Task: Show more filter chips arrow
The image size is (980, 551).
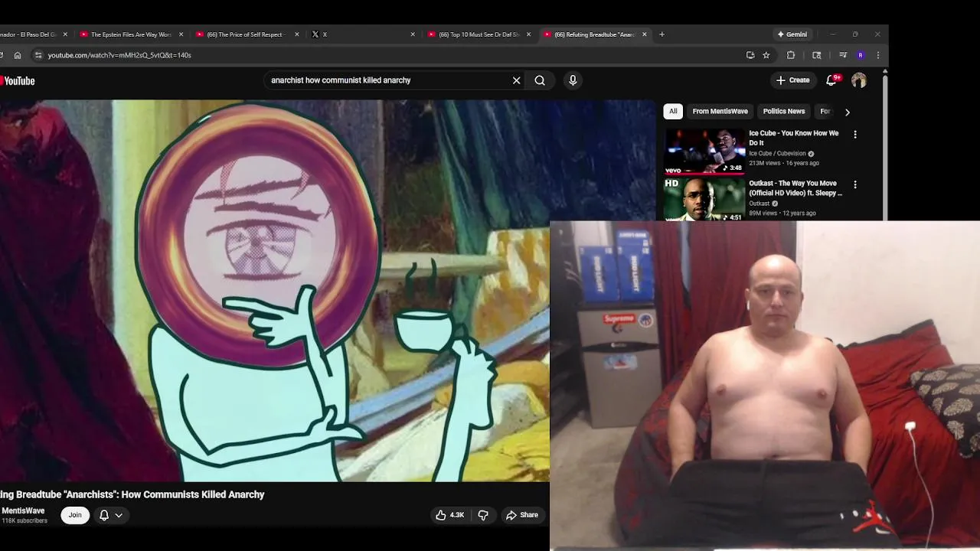Action: [x=847, y=112]
